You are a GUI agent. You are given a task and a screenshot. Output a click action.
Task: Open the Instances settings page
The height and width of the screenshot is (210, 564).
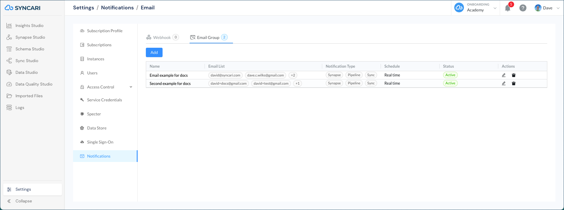95,59
